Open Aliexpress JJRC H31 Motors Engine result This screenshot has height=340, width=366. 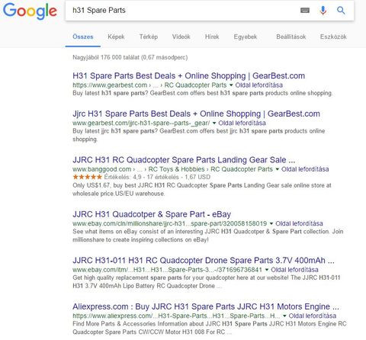point(206,306)
